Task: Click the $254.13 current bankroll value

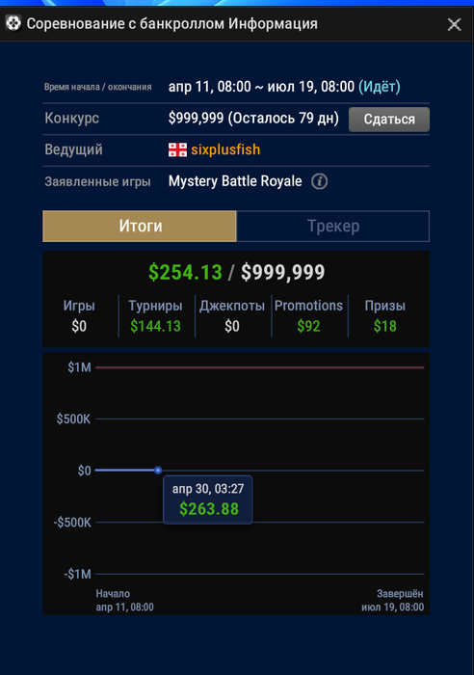Action: coord(185,272)
